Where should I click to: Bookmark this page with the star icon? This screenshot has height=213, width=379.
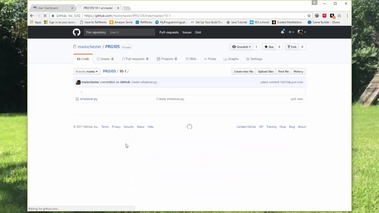[309, 16]
